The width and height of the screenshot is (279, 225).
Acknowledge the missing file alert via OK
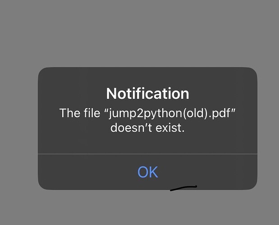pyautogui.click(x=148, y=172)
